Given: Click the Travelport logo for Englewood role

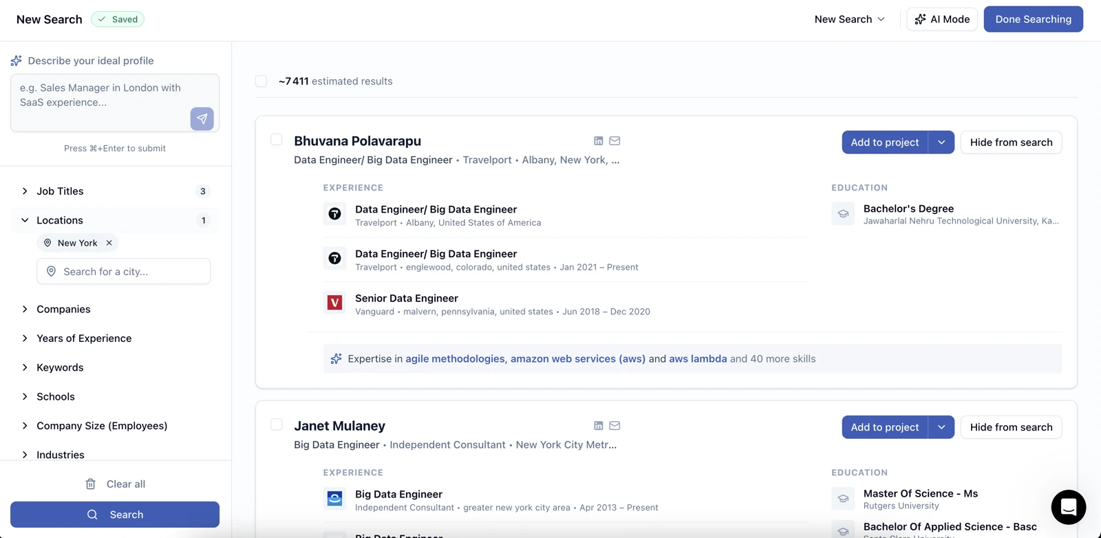Looking at the screenshot, I should click(x=334, y=258).
